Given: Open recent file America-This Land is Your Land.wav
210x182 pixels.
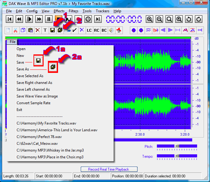Looking at the screenshot, I should pyautogui.click(x=57, y=130).
